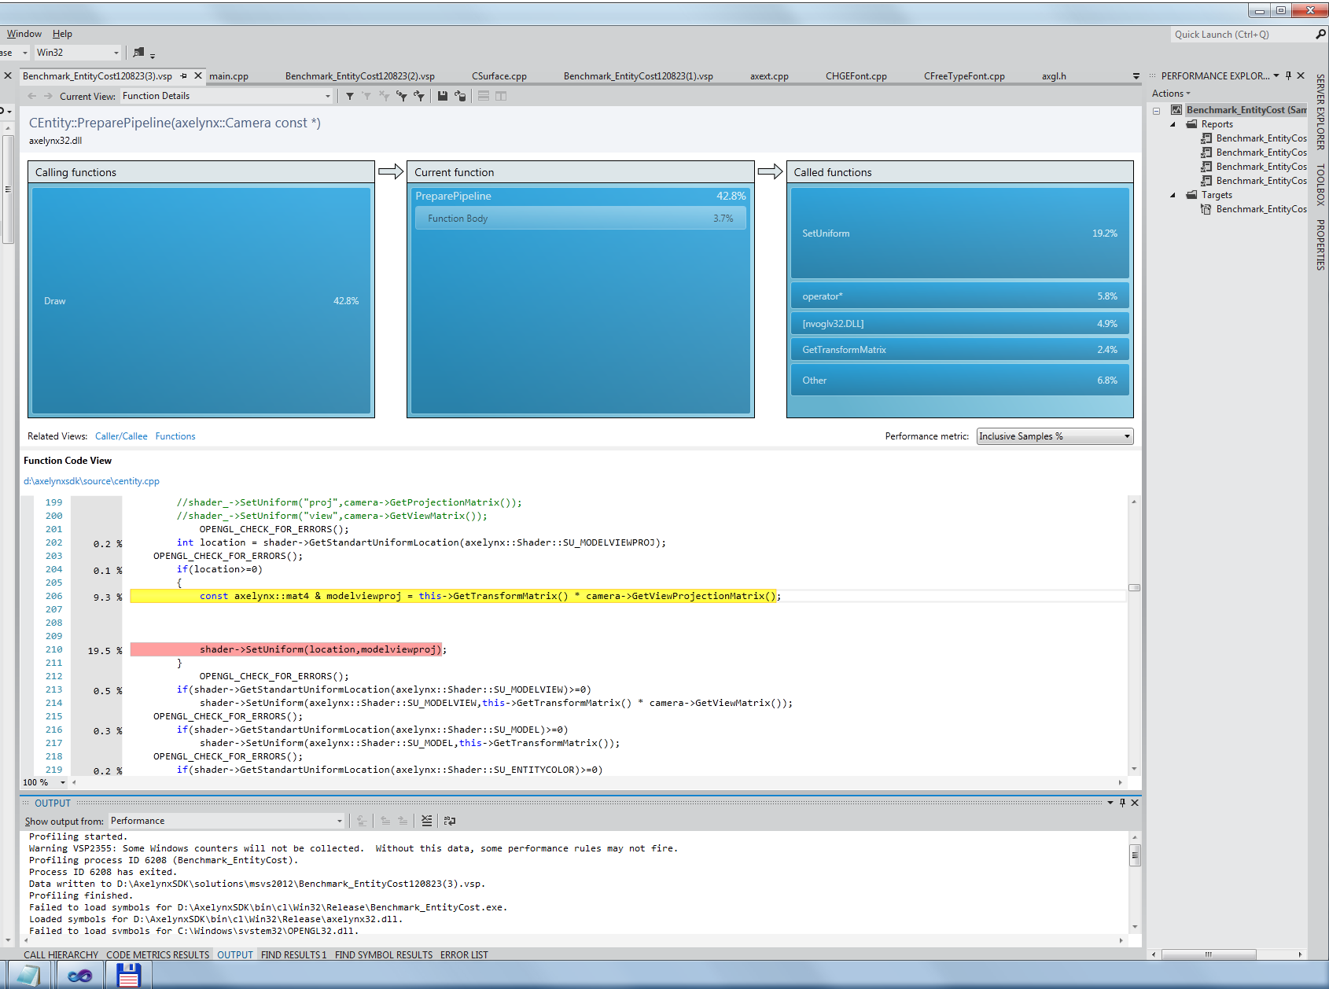
Task: Pin the Performance Explorer panel
Action: click(x=1288, y=76)
